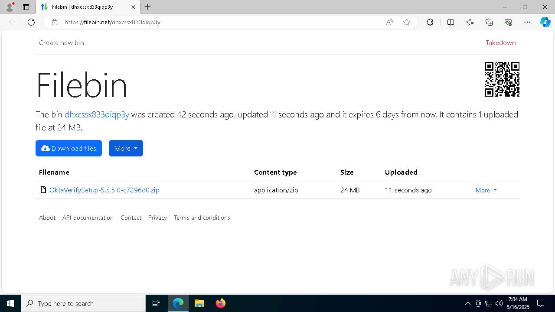Click the Edge profile avatar icon
Image resolution: width=555 pixels, height=312 pixels.
pyautogui.click(x=10, y=7)
